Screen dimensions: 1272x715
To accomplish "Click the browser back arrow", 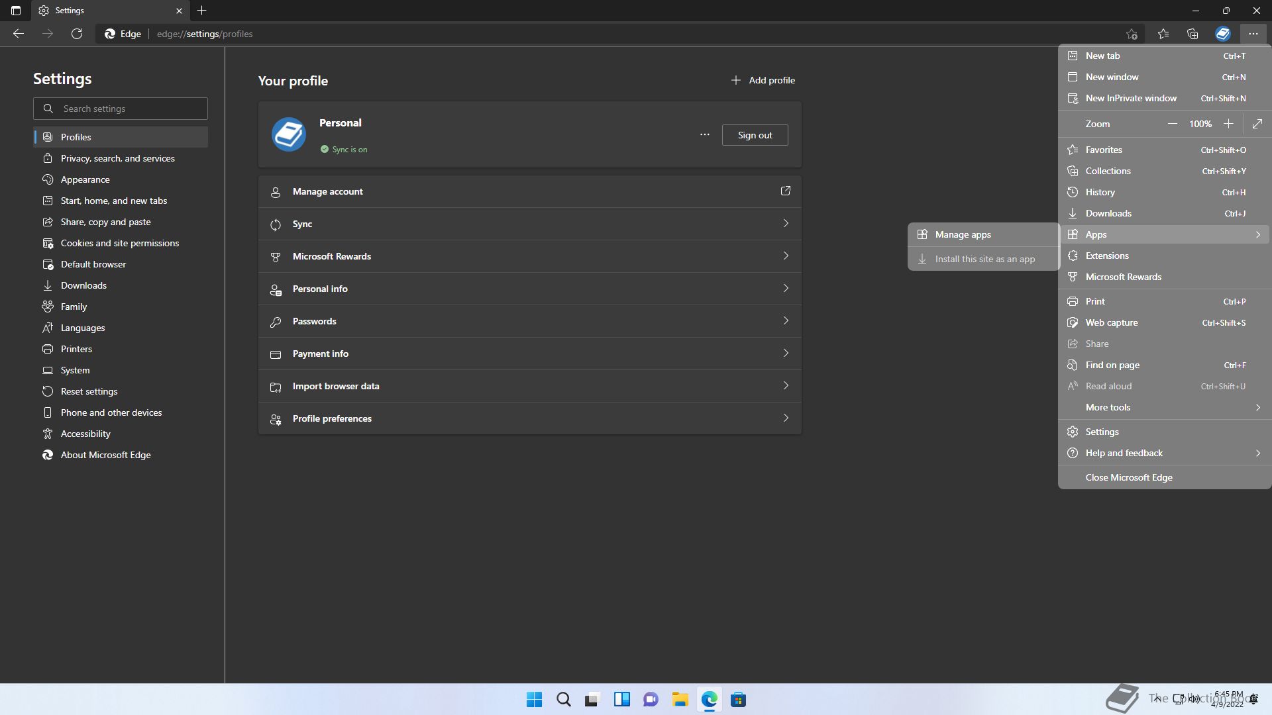I will 19,34.
